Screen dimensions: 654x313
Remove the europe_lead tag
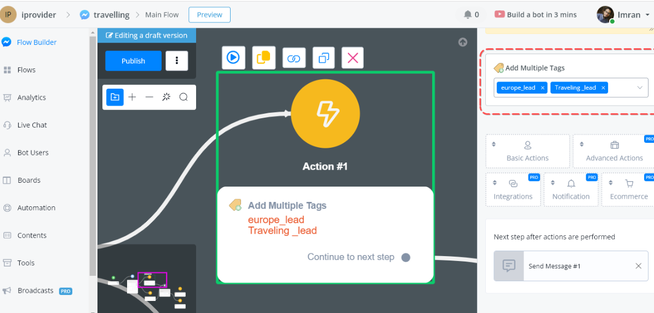pos(542,88)
